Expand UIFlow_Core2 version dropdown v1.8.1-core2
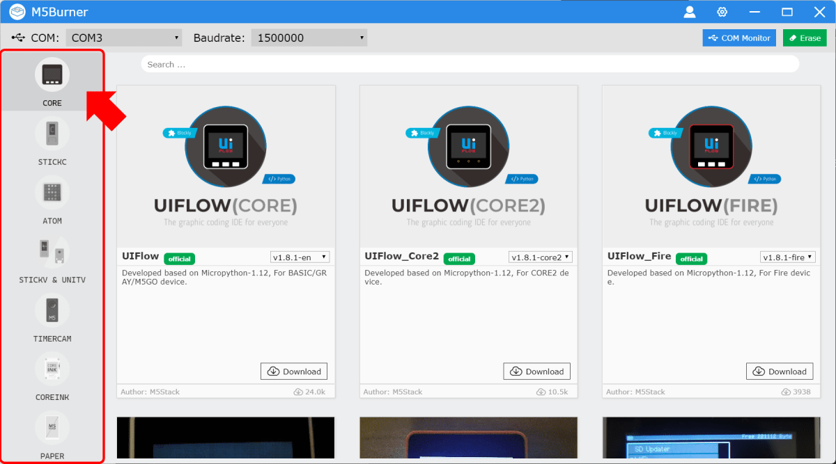This screenshot has height=464, width=836. tap(541, 257)
